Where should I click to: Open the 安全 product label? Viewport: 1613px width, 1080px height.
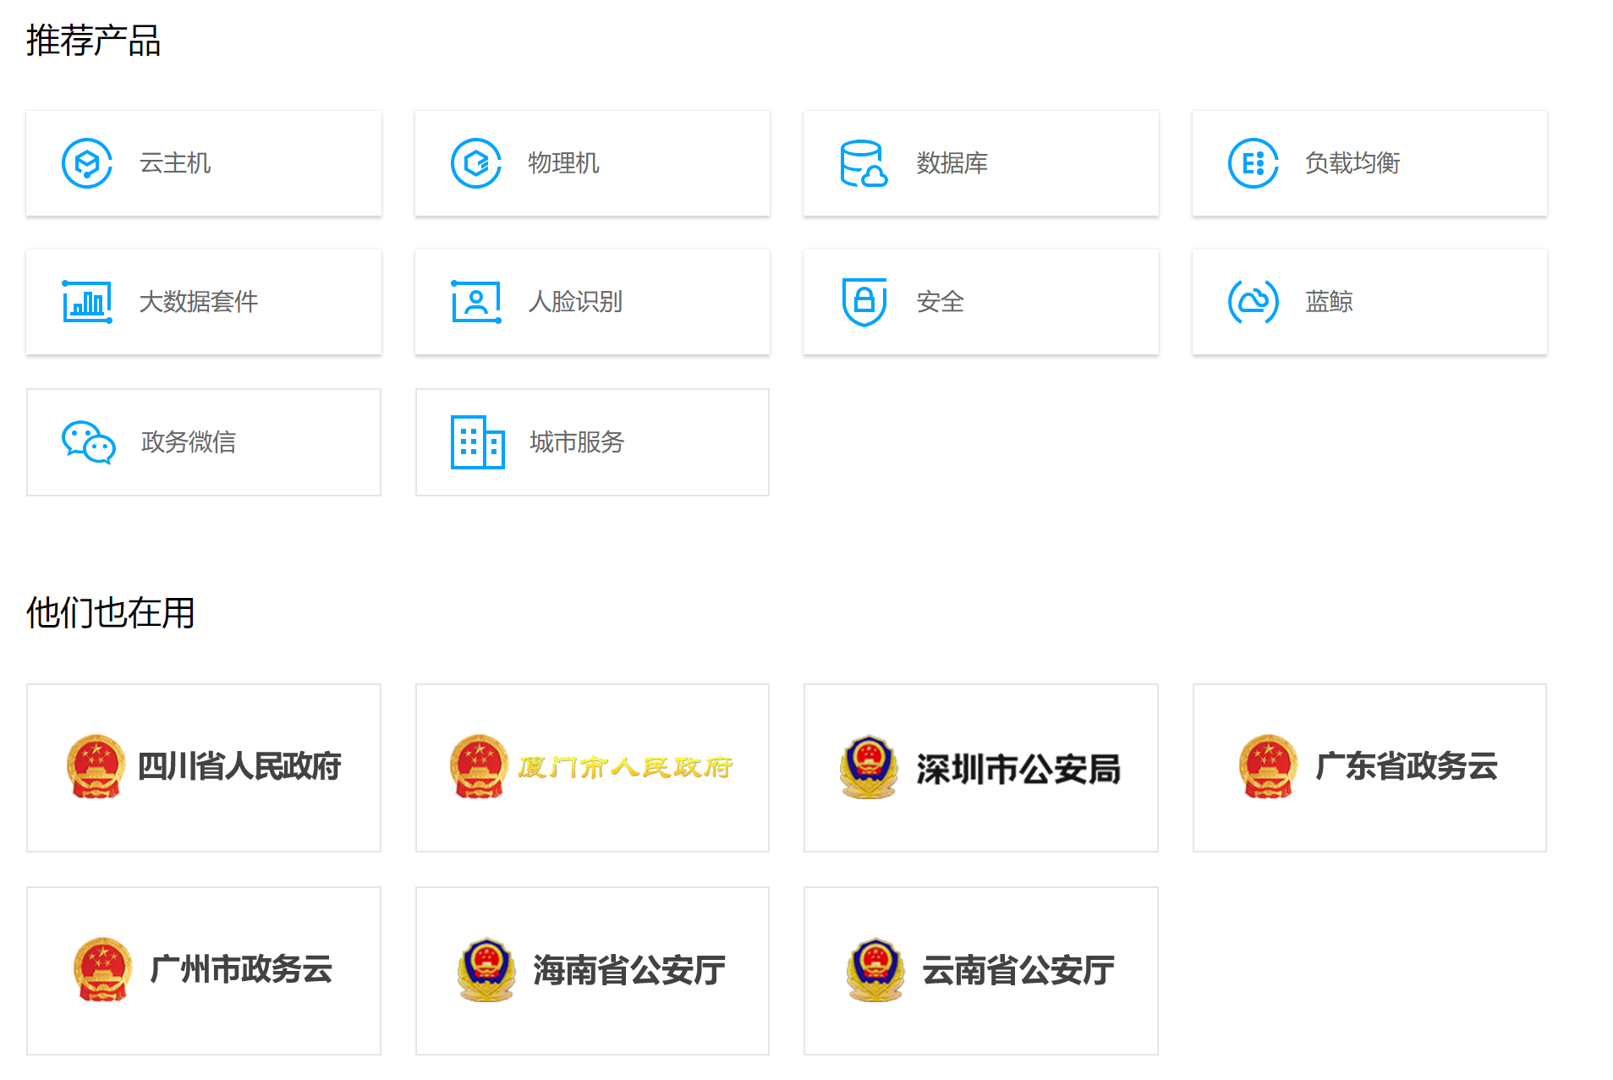pyautogui.click(x=941, y=302)
